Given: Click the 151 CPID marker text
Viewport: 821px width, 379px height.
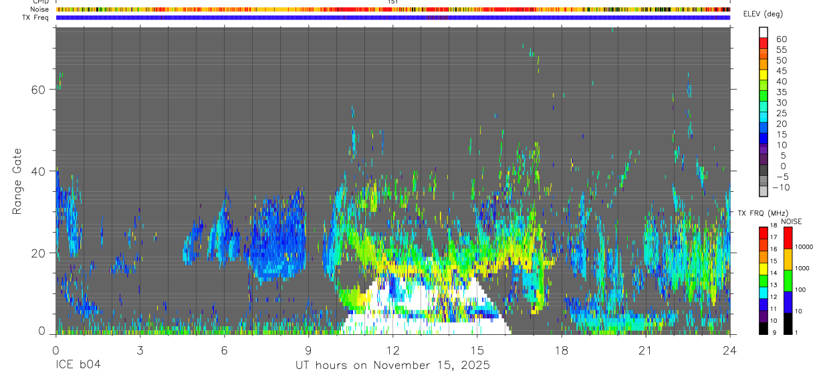Looking at the screenshot, I should (x=393, y=3).
